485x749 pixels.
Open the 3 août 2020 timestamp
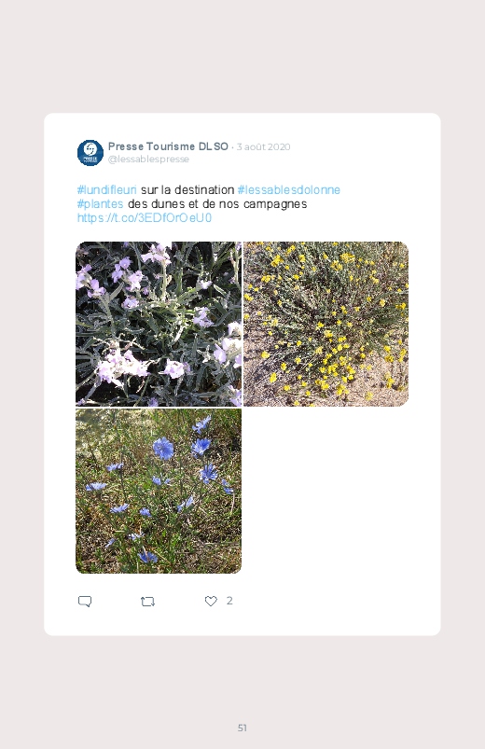click(263, 146)
